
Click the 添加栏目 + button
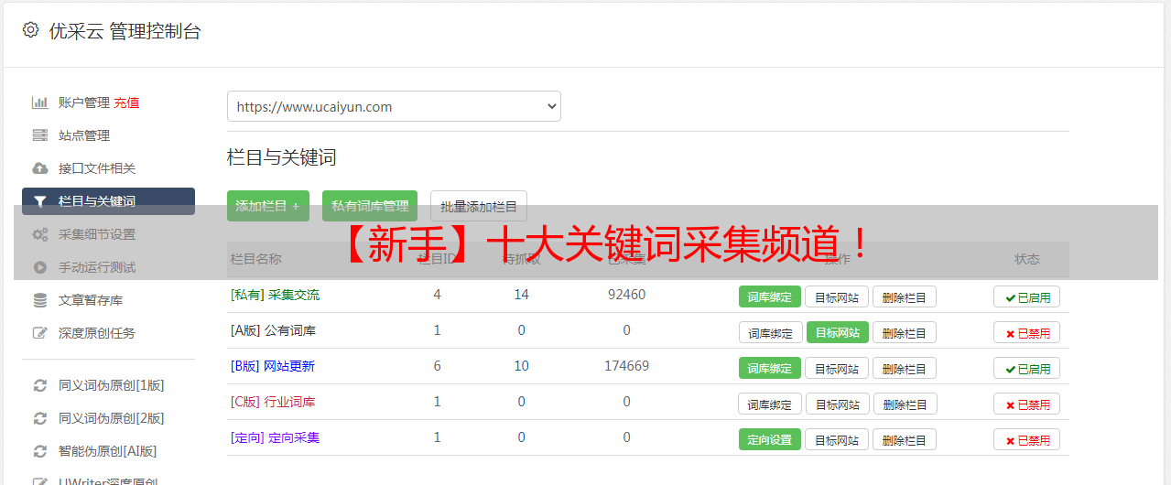[x=268, y=206]
